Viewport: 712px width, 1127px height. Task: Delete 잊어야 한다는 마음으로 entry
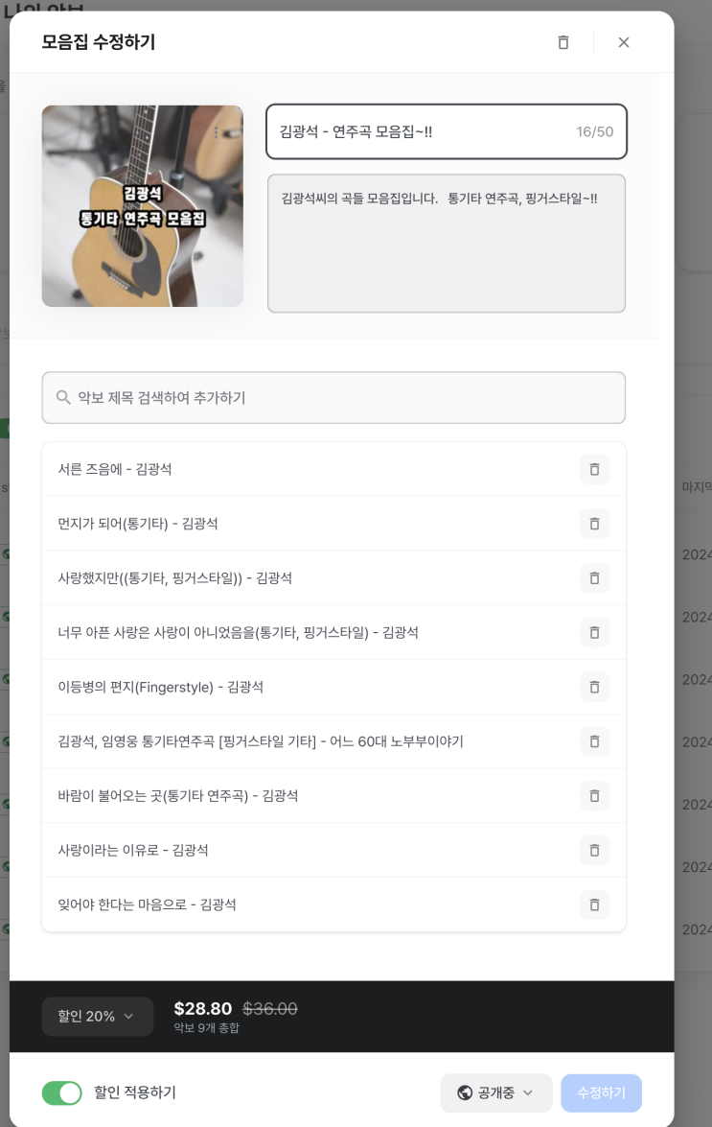tap(594, 904)
